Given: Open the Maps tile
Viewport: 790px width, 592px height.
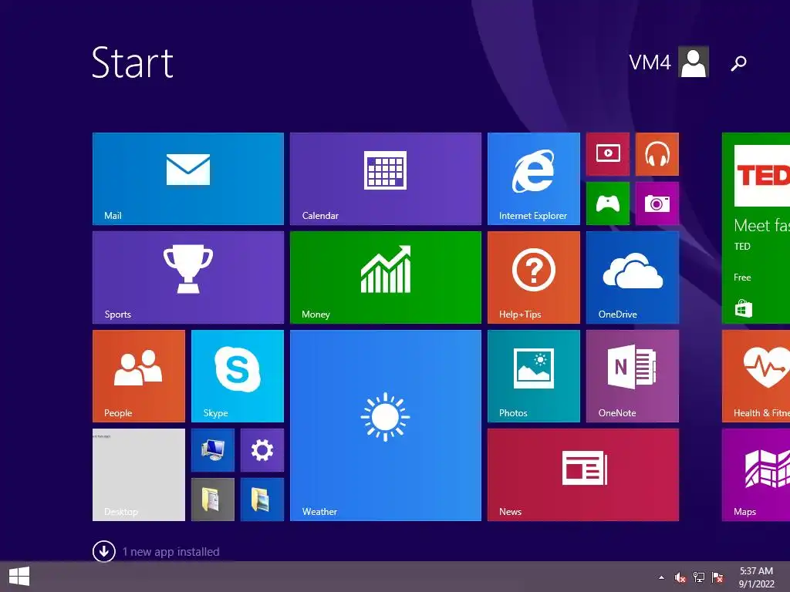Looking at the screenshot, I should pyautogui.click(x=756, y=475).
